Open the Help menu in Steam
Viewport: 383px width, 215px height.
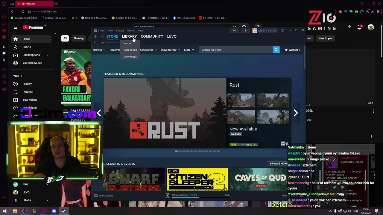[x=140, y=30]
